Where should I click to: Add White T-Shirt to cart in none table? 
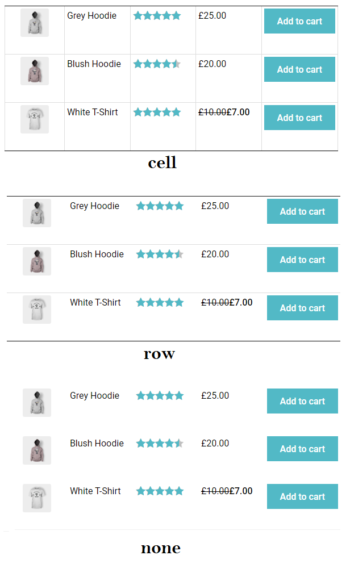[x=302, y=496]
